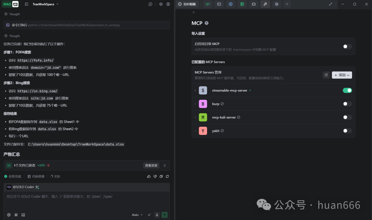Click the thumbs down feedback icon

155,176
